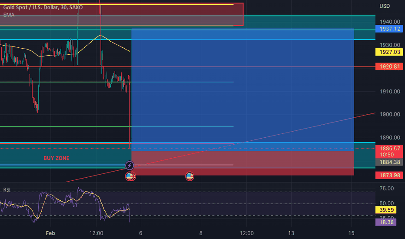Click the Feb label on time axis

tap(50, 233)
